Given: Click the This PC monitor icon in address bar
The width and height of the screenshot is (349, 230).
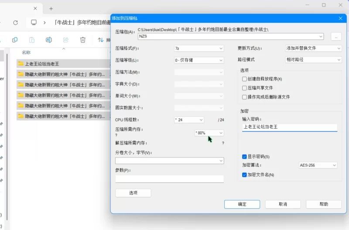Looking at the screenshot, I should (x=34, y=22).
